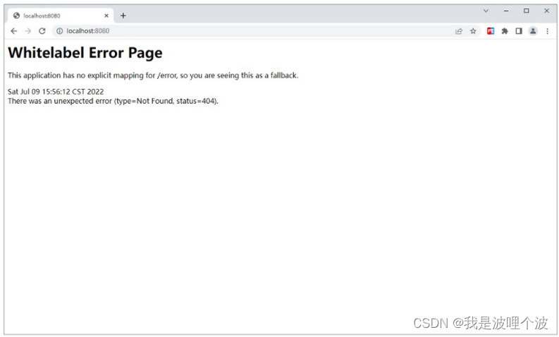Share this page icon
This screenshot has height=337, width=559.
[x=459, y=31]
